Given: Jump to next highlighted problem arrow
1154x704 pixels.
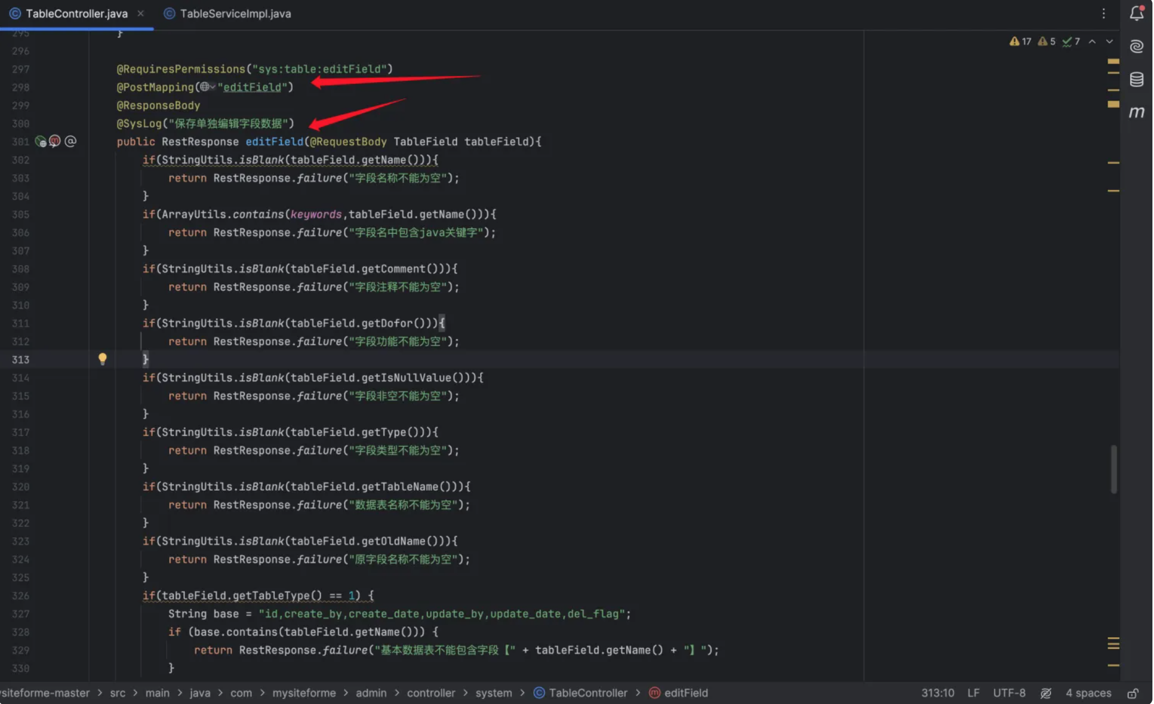Looking at the screenshot, I should pos(1110,41).
